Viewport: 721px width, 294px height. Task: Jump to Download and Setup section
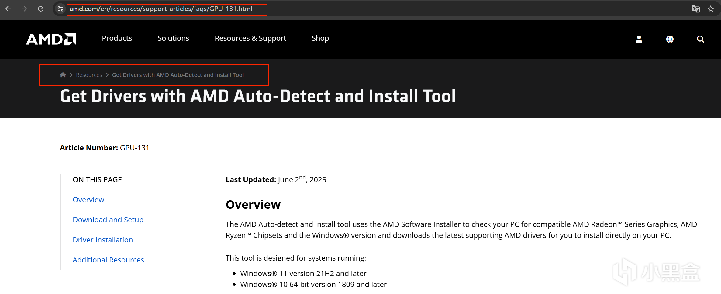click(108, 220)
